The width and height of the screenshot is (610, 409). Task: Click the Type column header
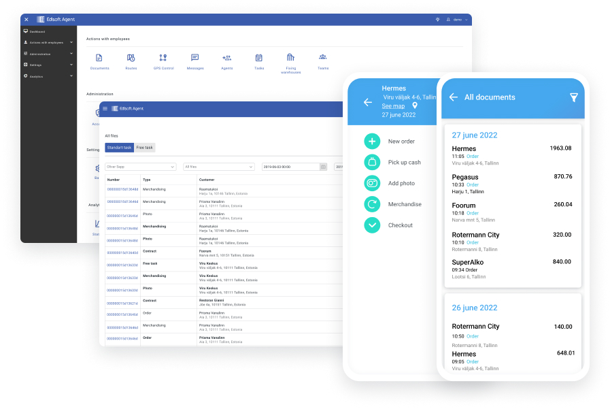coord(147,180)
